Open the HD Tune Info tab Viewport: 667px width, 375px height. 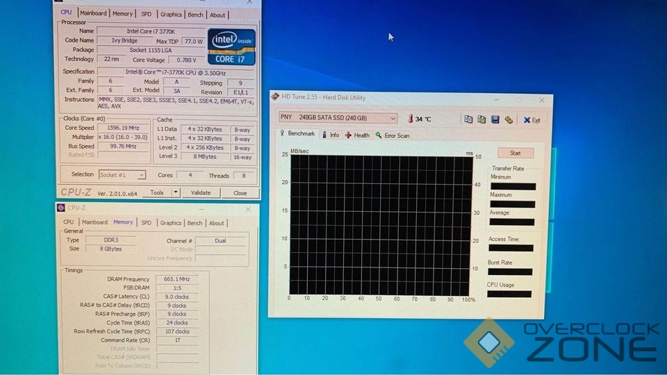click(331, 135)
